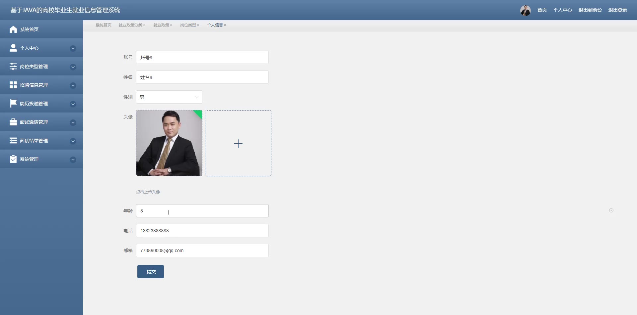Click 退出登录 to log out

click(x=618, y=10)
